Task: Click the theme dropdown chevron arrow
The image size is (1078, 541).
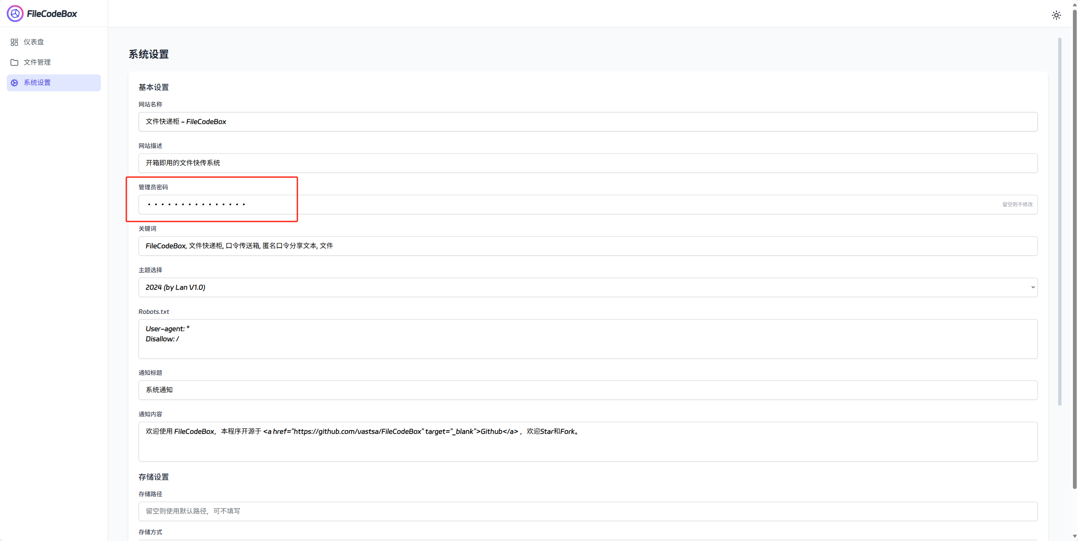Action: 1033,287
